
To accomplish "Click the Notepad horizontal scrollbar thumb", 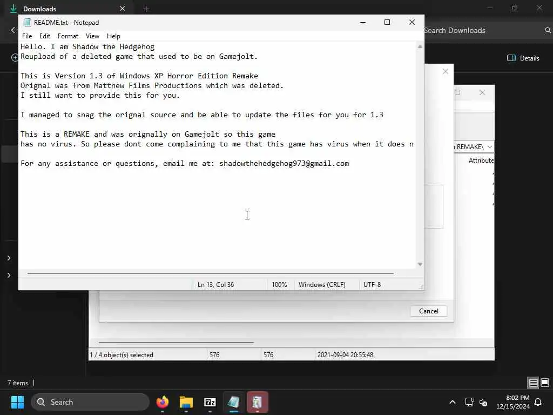I will (210, 273).
